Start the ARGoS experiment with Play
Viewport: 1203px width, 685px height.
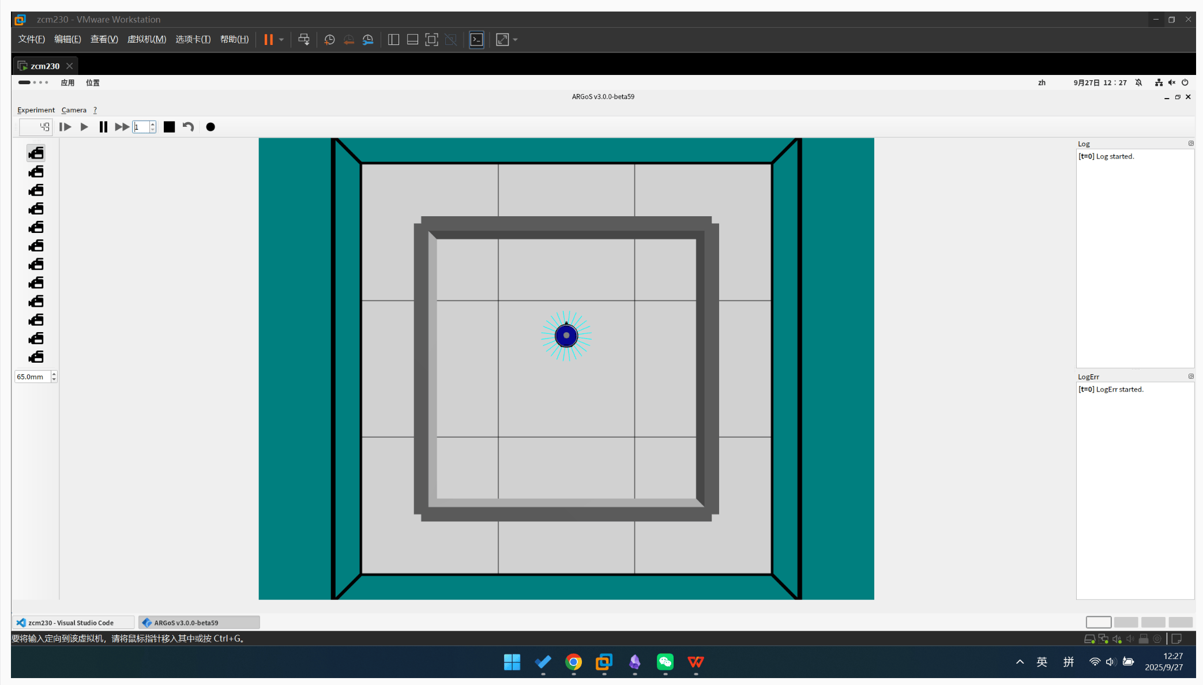[x=84, y=127]
